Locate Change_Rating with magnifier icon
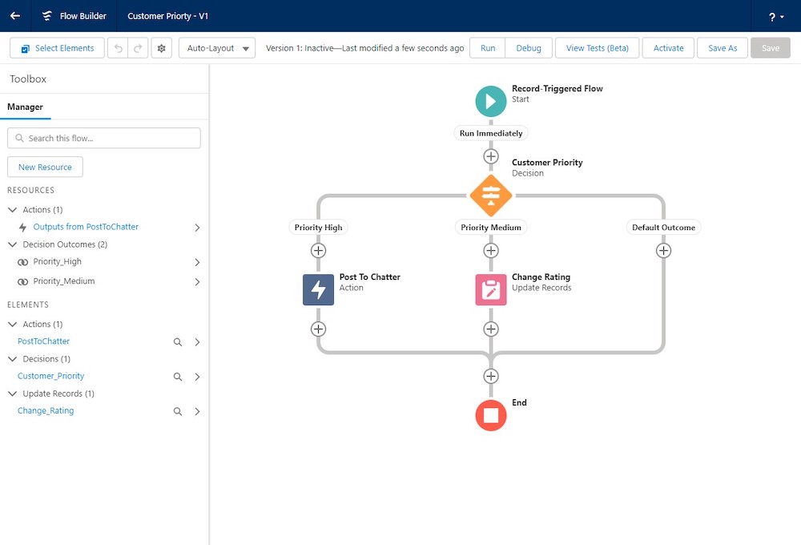 178,412
